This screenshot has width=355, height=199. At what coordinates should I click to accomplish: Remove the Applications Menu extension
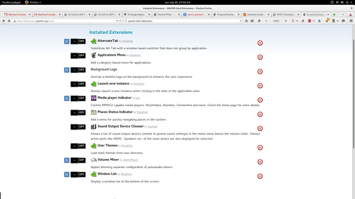click(260, 57)
